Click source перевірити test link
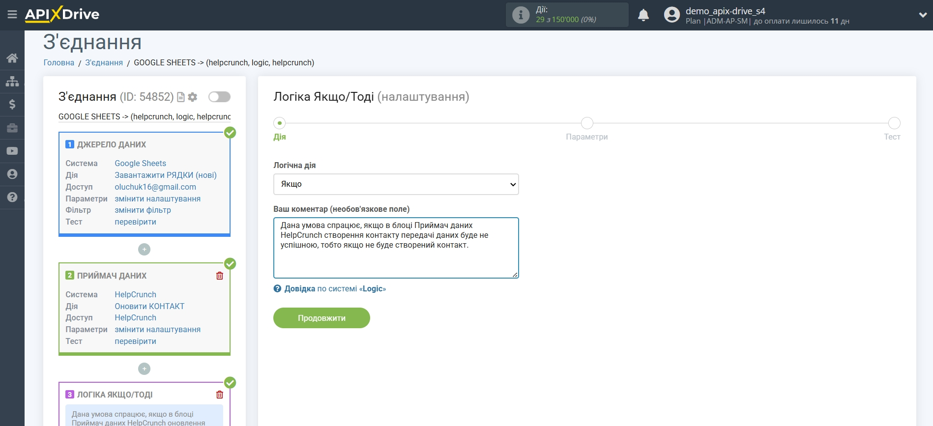Viewport: 933px width, 426px height. pos(136,222)
